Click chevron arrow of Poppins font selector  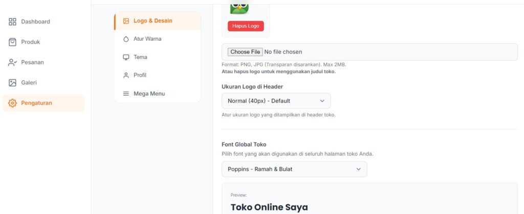[359, 169]
